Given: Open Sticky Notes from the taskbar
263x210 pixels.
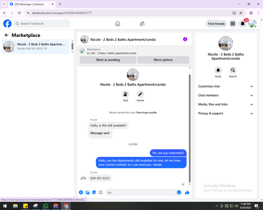Looking at the screenshot, I should (x=25, y=206).
